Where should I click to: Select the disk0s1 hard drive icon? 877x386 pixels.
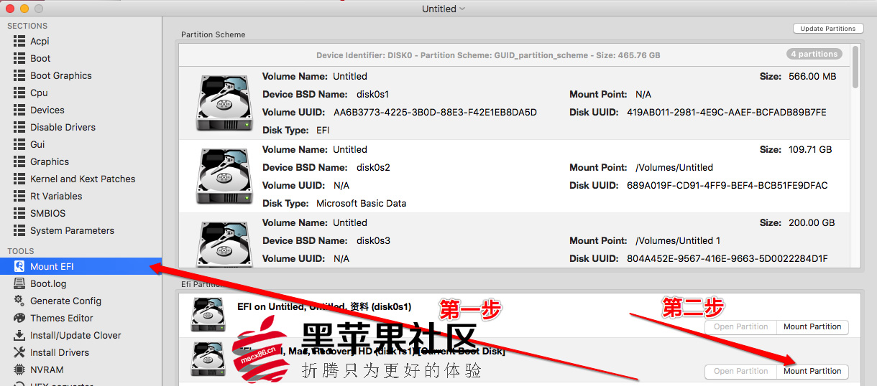[x=225, y=103]
